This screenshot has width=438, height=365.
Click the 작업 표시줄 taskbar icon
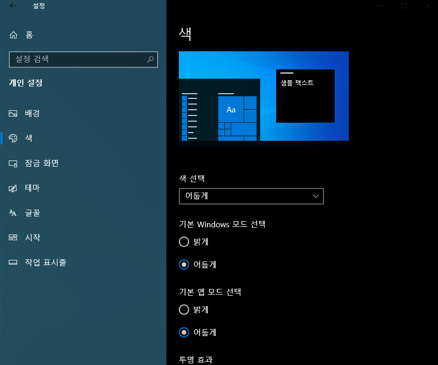coord(13,262)
